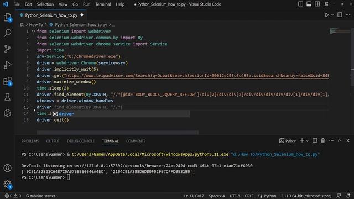
Task: Change end of line CRLF setting
Action: click(x=249, y=196)
